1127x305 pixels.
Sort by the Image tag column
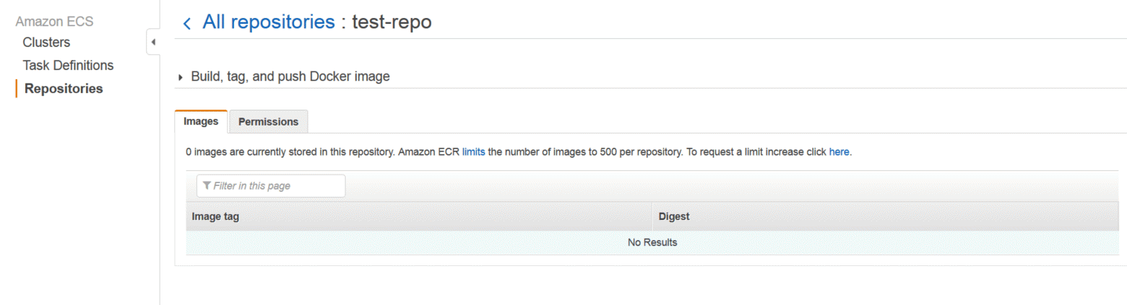[x=419, y=216]
